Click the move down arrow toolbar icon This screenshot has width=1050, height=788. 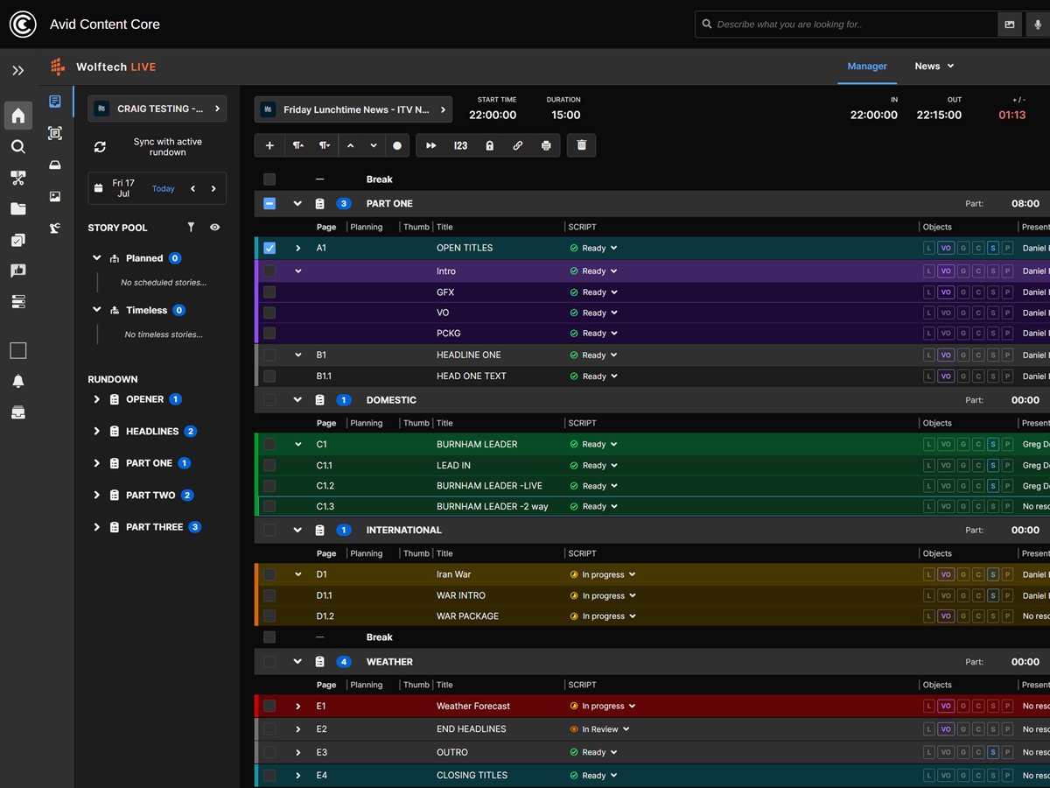coord(374,145)
